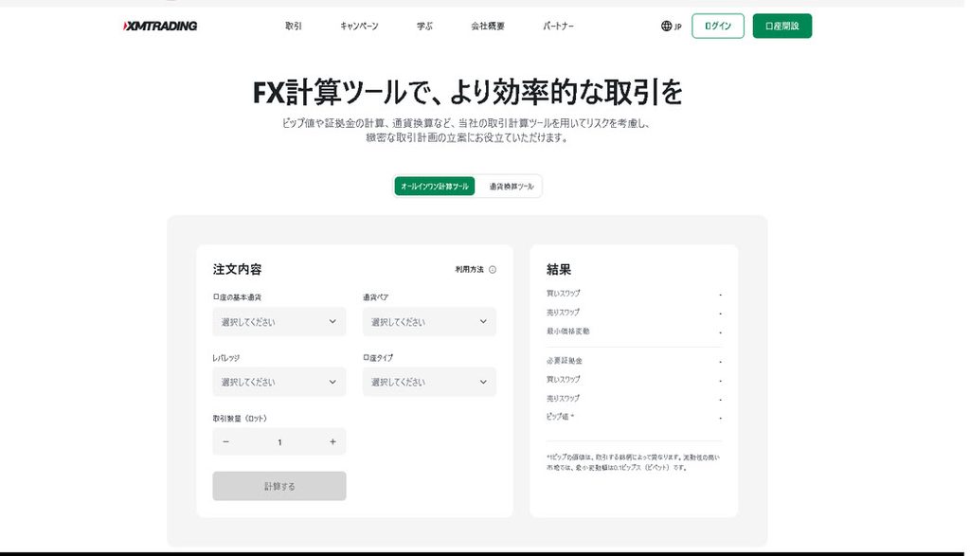Click the 口座開設 button
Viewport: 970px width, 556px height.
(x=781, y=26)
